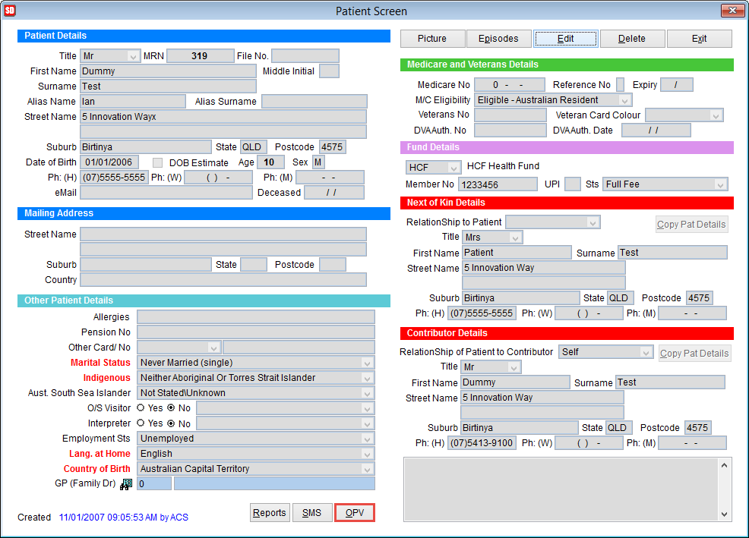Viewport: 749px width, 538px height.
Task: Click the Medicare No field
Action: click(509, 85)
